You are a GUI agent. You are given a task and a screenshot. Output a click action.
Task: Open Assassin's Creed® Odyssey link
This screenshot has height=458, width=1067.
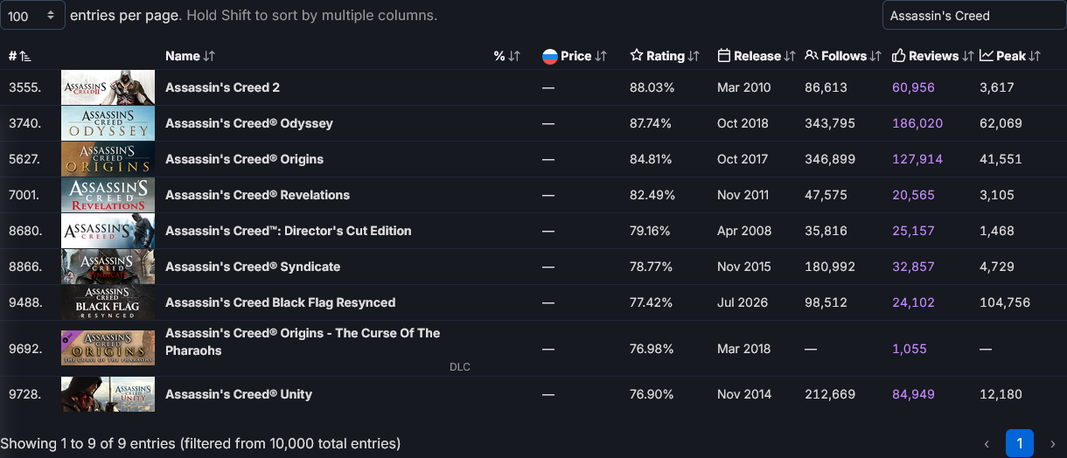(x=249, y=123)
